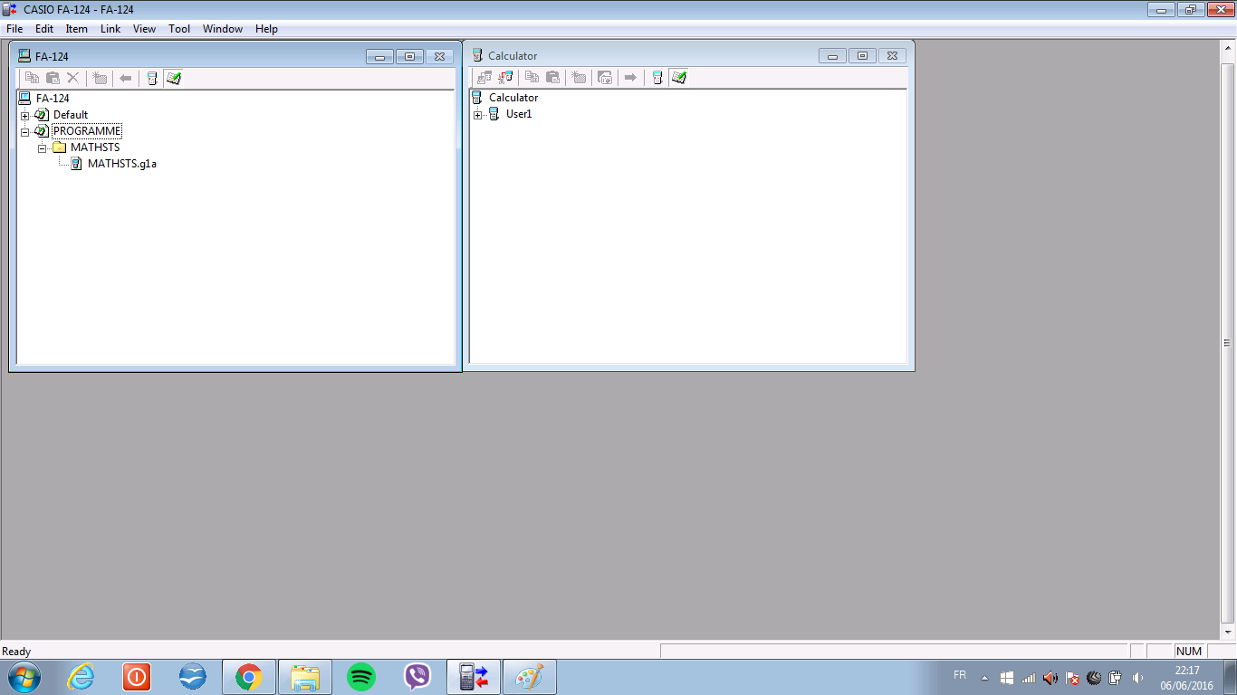Collapse the MATHSTS folder node

(x=43, y=148)
